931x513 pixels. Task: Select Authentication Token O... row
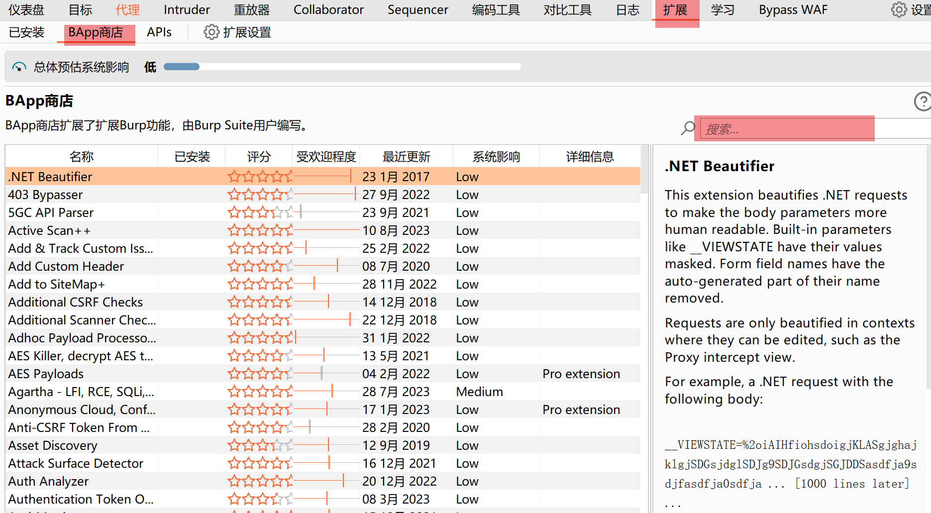pos(322,499)
